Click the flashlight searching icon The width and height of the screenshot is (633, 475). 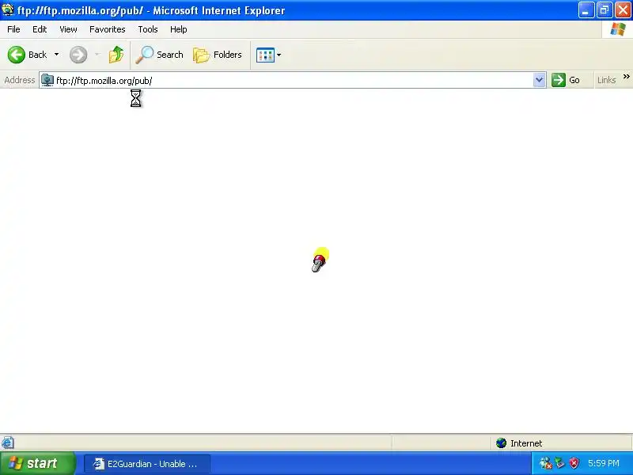point(320,260)
